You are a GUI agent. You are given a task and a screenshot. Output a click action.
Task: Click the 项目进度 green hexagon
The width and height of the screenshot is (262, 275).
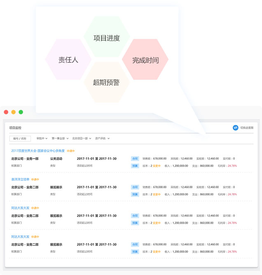[x=107, y=38]
